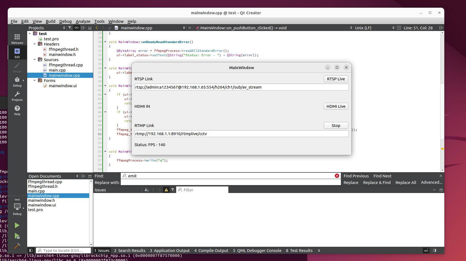Click the RTMP link text field
This screenshot has width=466, height=261.
click(x=242, y=134)
